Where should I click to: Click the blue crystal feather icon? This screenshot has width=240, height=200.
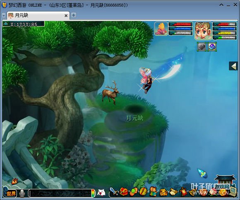point(202,173)
